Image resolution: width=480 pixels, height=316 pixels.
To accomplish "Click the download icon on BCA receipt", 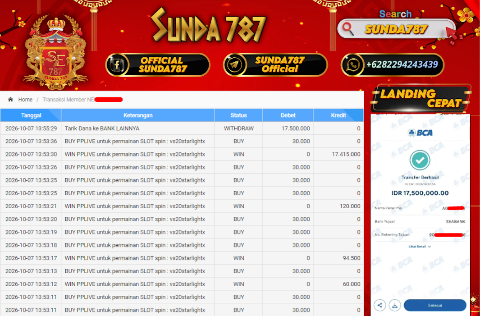I will [x=395, y=305].
